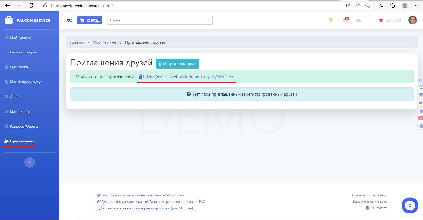The width and height of the screenshot is (423, 220).
Task: Open the settings gears icon in header
Action: coord(69,20)
